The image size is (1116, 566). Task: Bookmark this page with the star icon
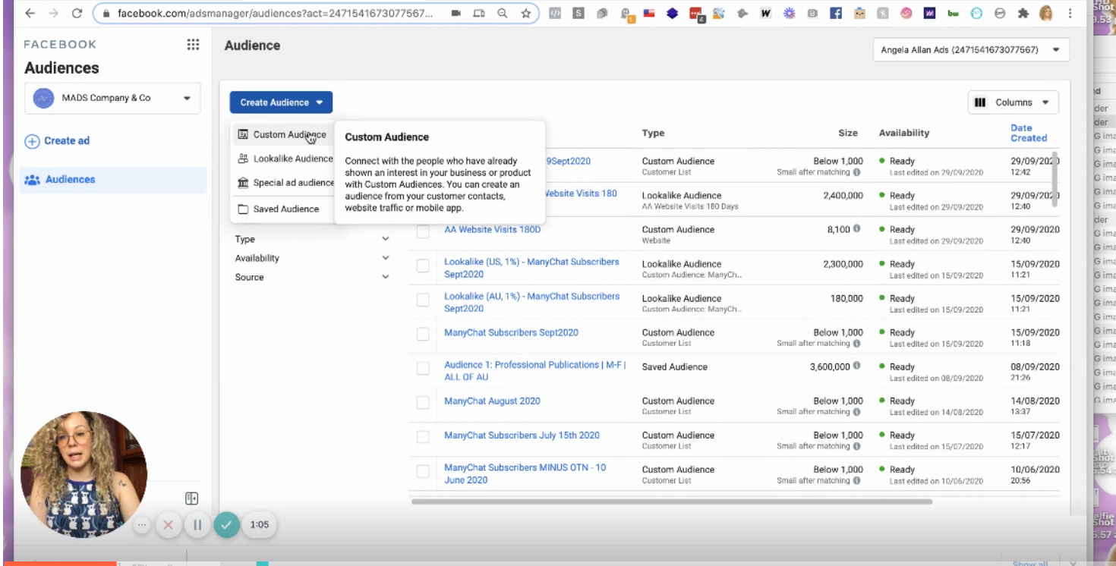(525, 13)
